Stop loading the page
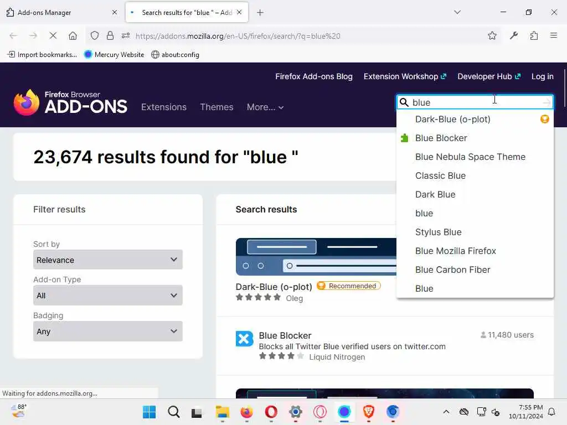Viewport: 567px width, 425px height. coord(53,35)
